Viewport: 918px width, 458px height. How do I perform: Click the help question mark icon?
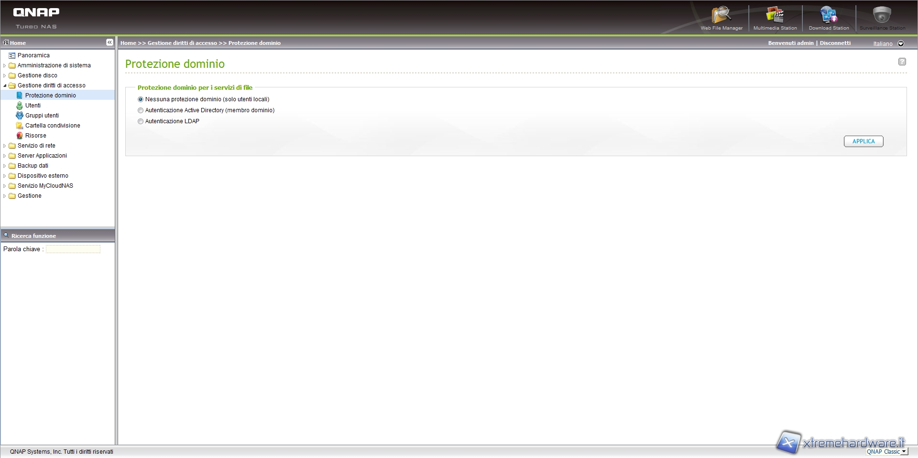[x=902, y=62]
